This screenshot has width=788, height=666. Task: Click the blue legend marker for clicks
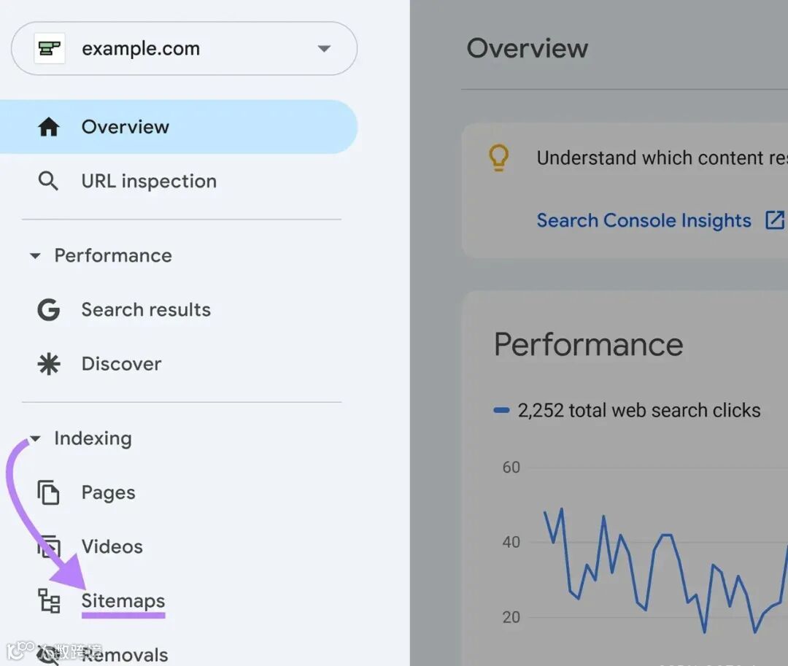(x=501, y=411)
